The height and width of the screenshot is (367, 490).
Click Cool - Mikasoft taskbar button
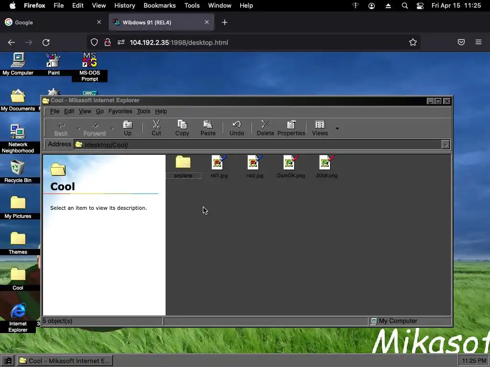pos(65,361)
